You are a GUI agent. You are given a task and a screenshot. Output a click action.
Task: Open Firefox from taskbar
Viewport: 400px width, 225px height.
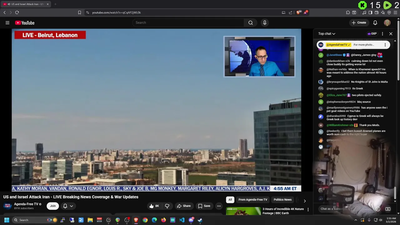163,220
